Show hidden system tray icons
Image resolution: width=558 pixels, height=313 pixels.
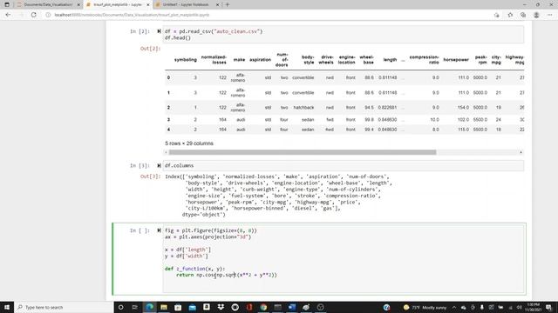pos(454,307)
